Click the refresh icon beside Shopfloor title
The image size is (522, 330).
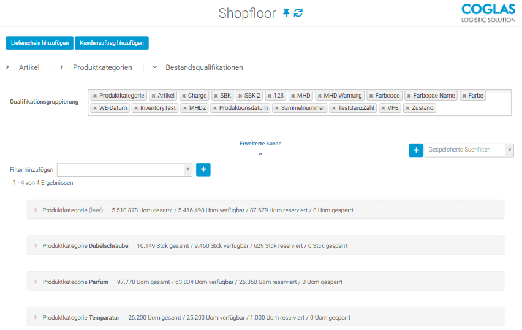[298, 13]
